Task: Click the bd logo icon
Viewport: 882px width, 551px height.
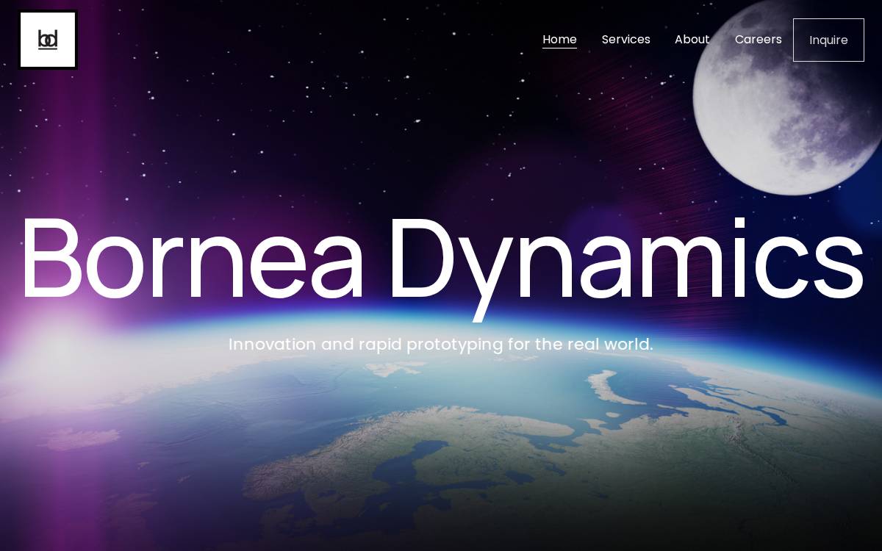Action: [48, 40]
